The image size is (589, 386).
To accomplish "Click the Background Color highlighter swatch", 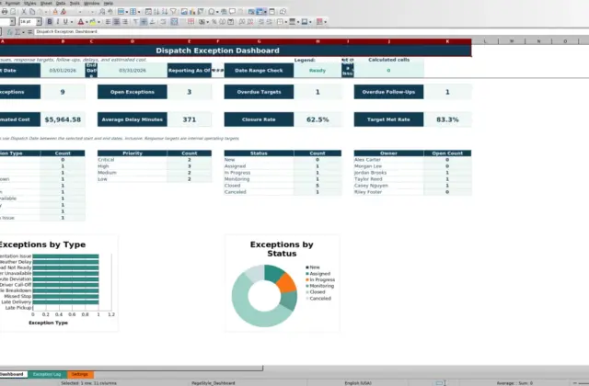I will coord(92,22).
